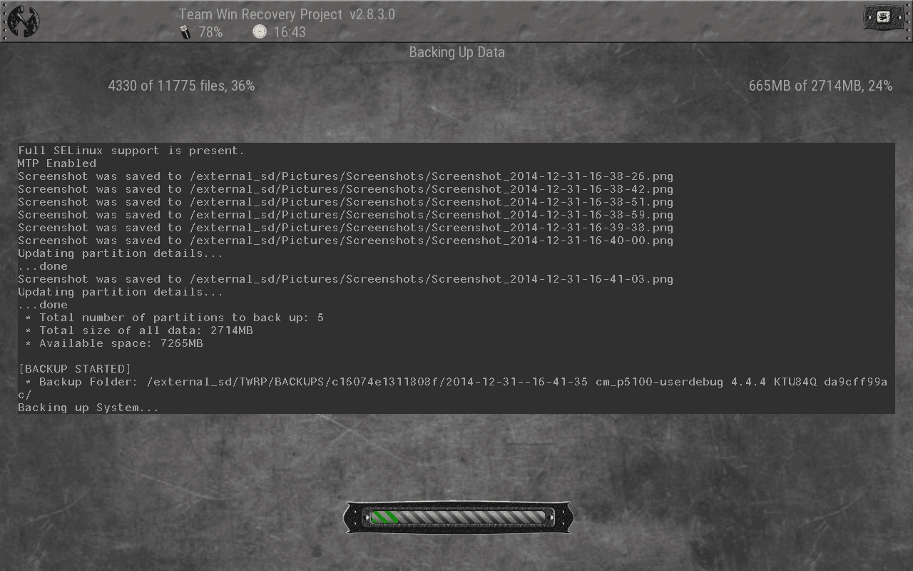Image resolution: width=913 pixels, height=571 pixels.
Task: Click the Screenshot_2014-12-31-16-38-26.png log line
Action: click(345, 176)
